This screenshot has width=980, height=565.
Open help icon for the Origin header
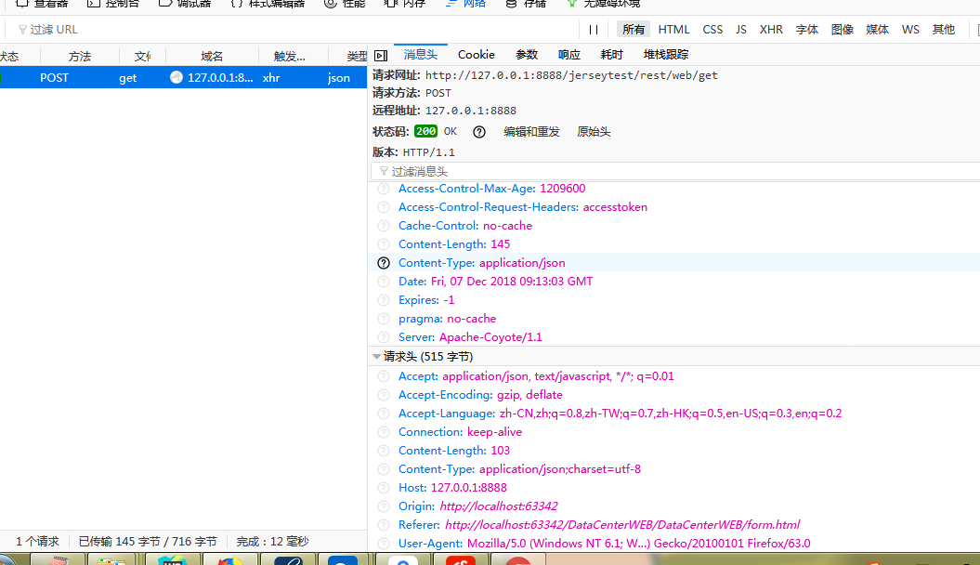tap(384, 506)
